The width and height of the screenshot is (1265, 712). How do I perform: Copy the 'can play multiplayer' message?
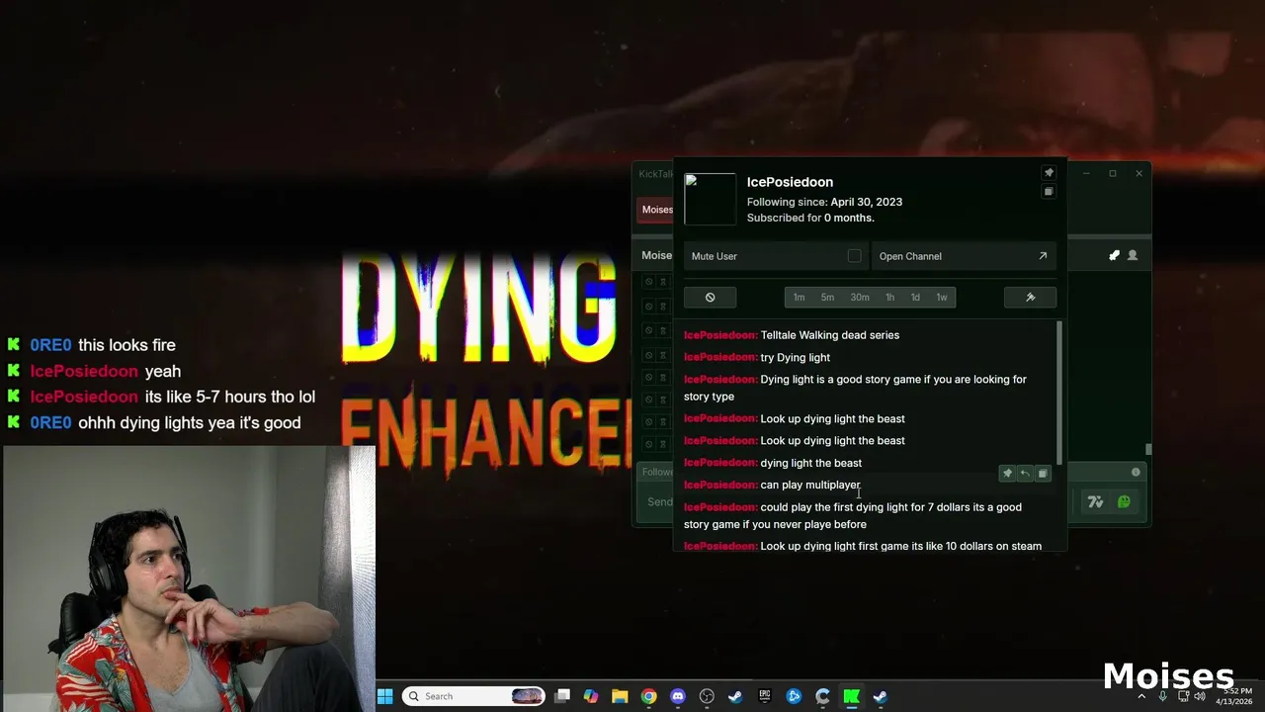[1042, 474]
